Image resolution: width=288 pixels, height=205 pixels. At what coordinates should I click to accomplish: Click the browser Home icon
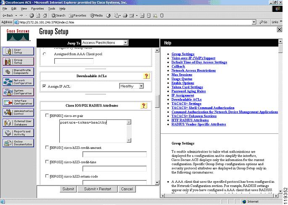click(x=45, y=16)
